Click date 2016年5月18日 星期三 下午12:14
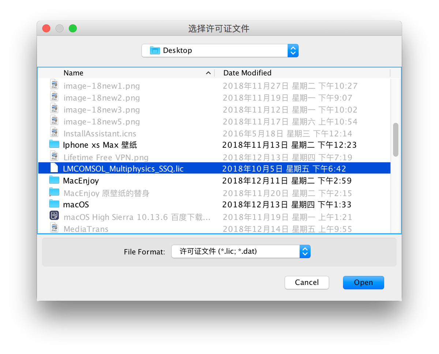This screenshot has height=354, width=439. (x=288, y=133)
